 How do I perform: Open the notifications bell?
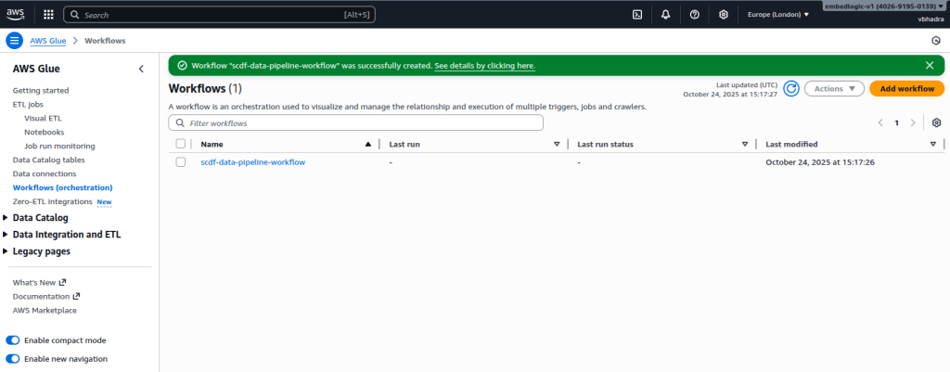pos(665,15)
